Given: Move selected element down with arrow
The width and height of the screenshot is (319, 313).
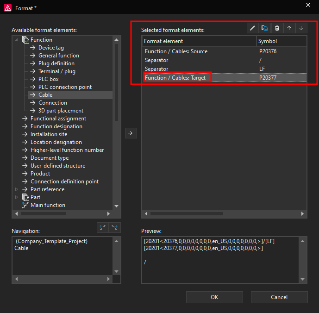Looking at the screenshot, I should tap(301, 28).
